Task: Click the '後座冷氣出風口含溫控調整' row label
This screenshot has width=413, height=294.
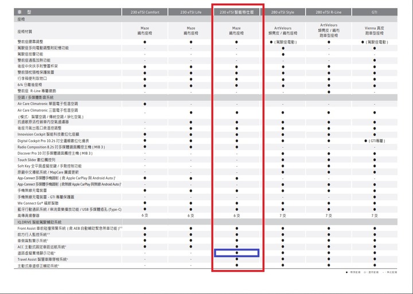Action: [x=39, y=128]
